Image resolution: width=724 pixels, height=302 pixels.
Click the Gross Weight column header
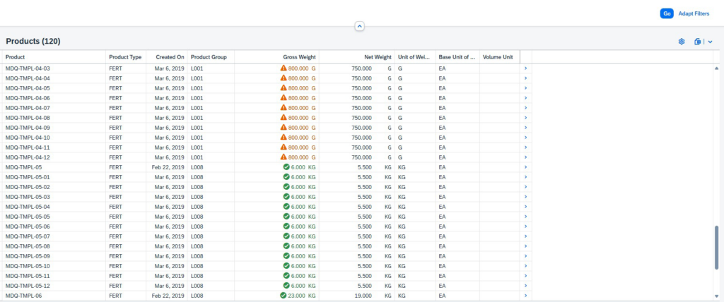[x=299, y=56]
